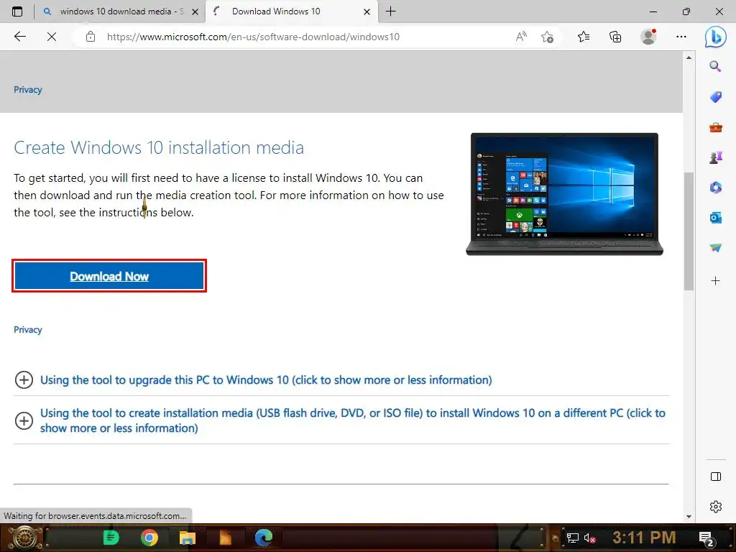The width and height of the screenshot is (736, 552).
Task: Click the address bar URL field
Action: (x=253, y=37)
